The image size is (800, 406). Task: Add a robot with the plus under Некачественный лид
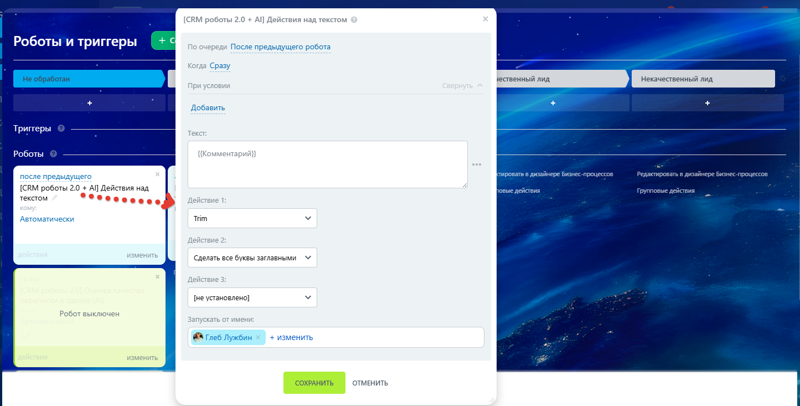pos(708,103)
